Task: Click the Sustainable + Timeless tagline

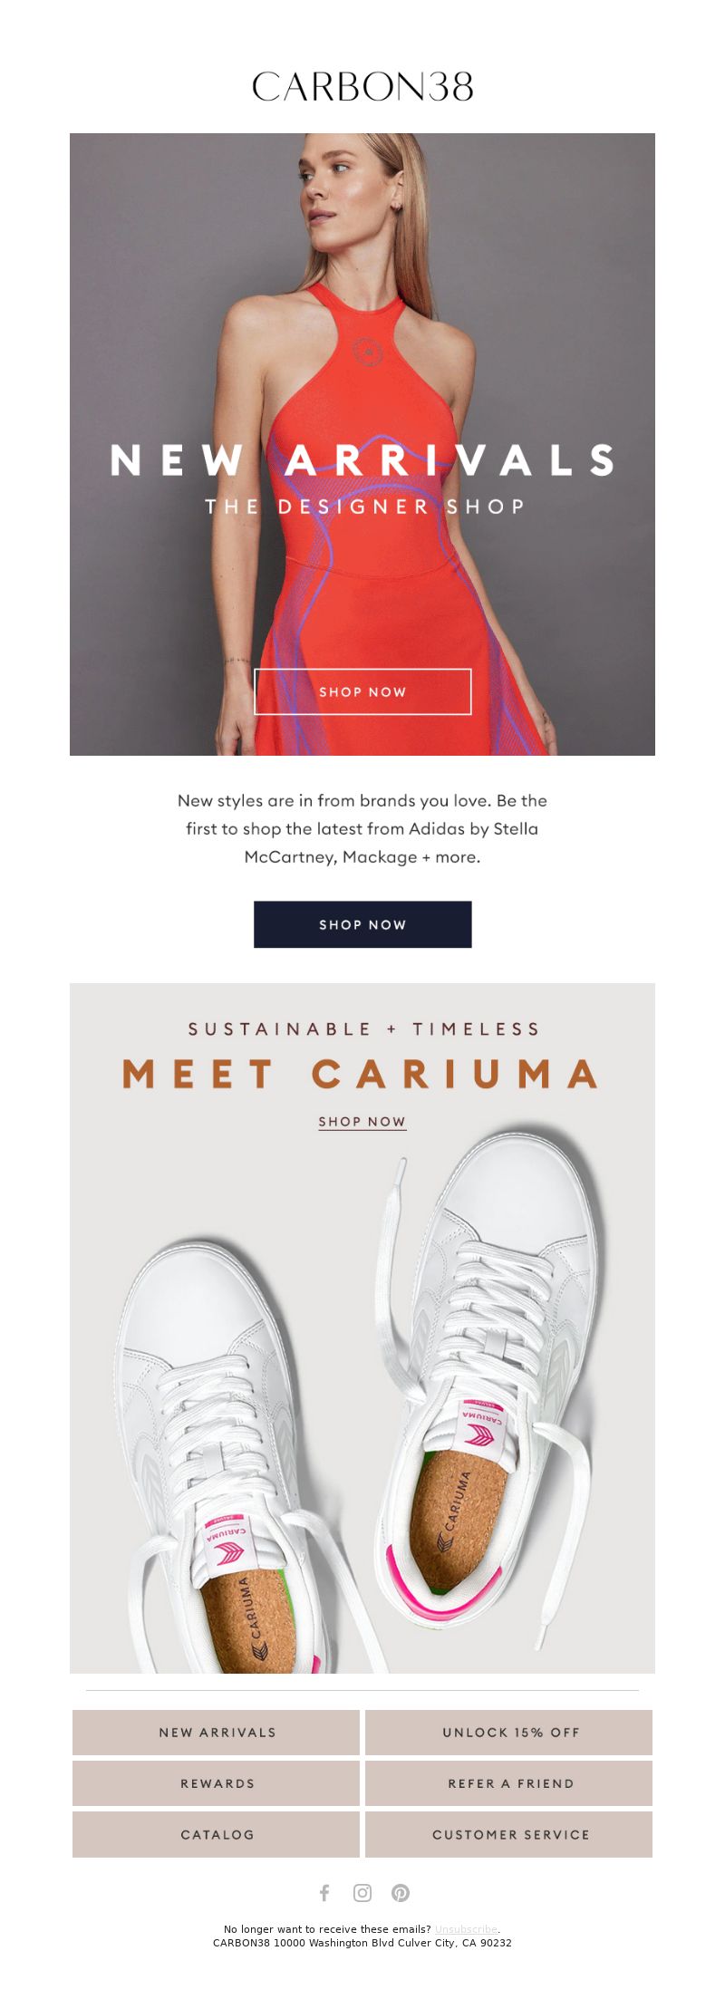Action: tap(363, 1028)
